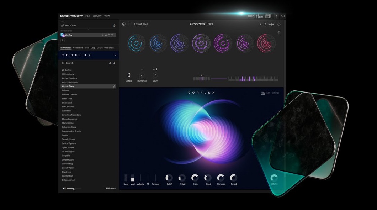Viewport: 377px width, 210px height.
Task: Trigger the first cyan chord circle
Action: click(x=136, y=43)
